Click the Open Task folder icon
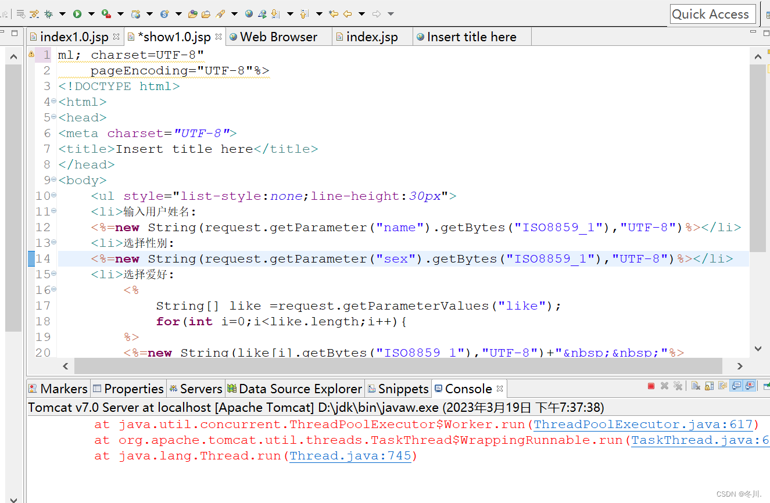Viewport: 770px width, 503px height. coord(206,13)
